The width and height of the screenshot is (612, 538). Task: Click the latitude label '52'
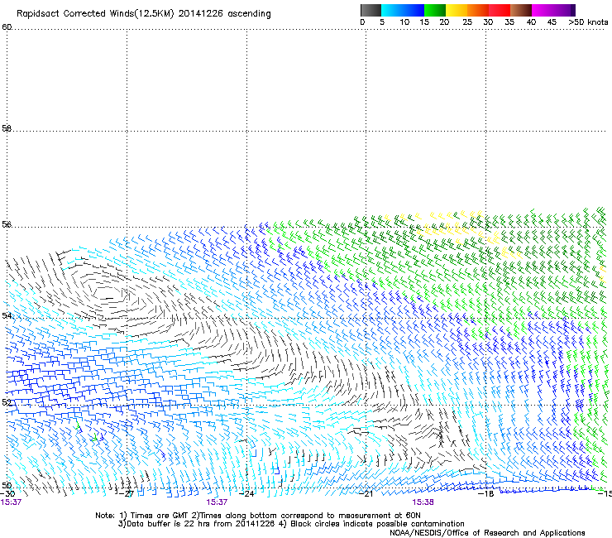tap(7, 402)
